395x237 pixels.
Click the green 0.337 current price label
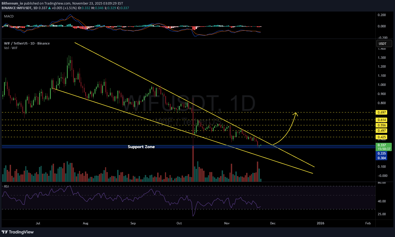click(x=382, y=145)
